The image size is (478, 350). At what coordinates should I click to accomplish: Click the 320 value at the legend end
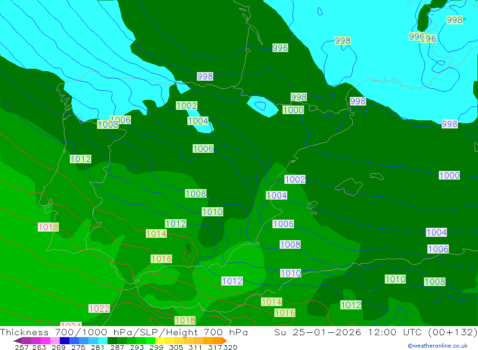(229, 347)
